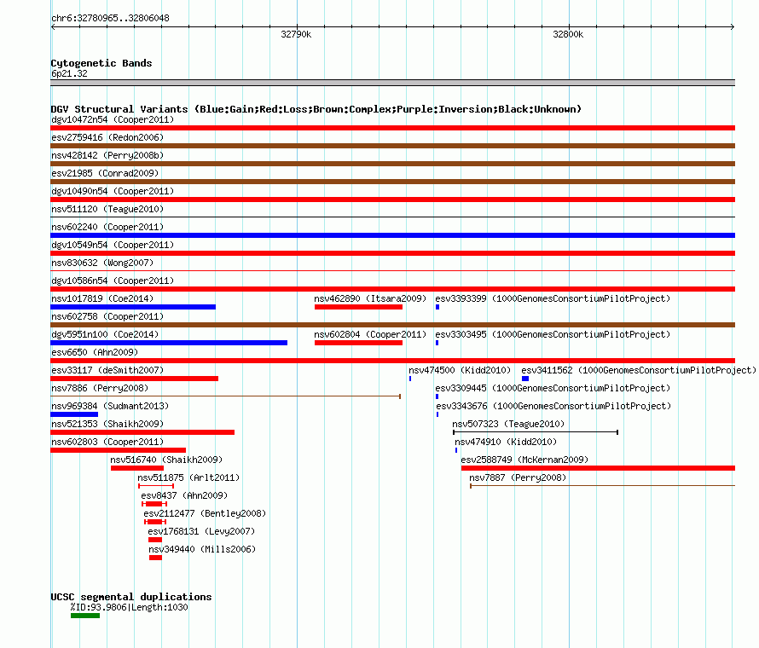
Task: Click the DGV Structural Variants track title
Action: point(316,109)
